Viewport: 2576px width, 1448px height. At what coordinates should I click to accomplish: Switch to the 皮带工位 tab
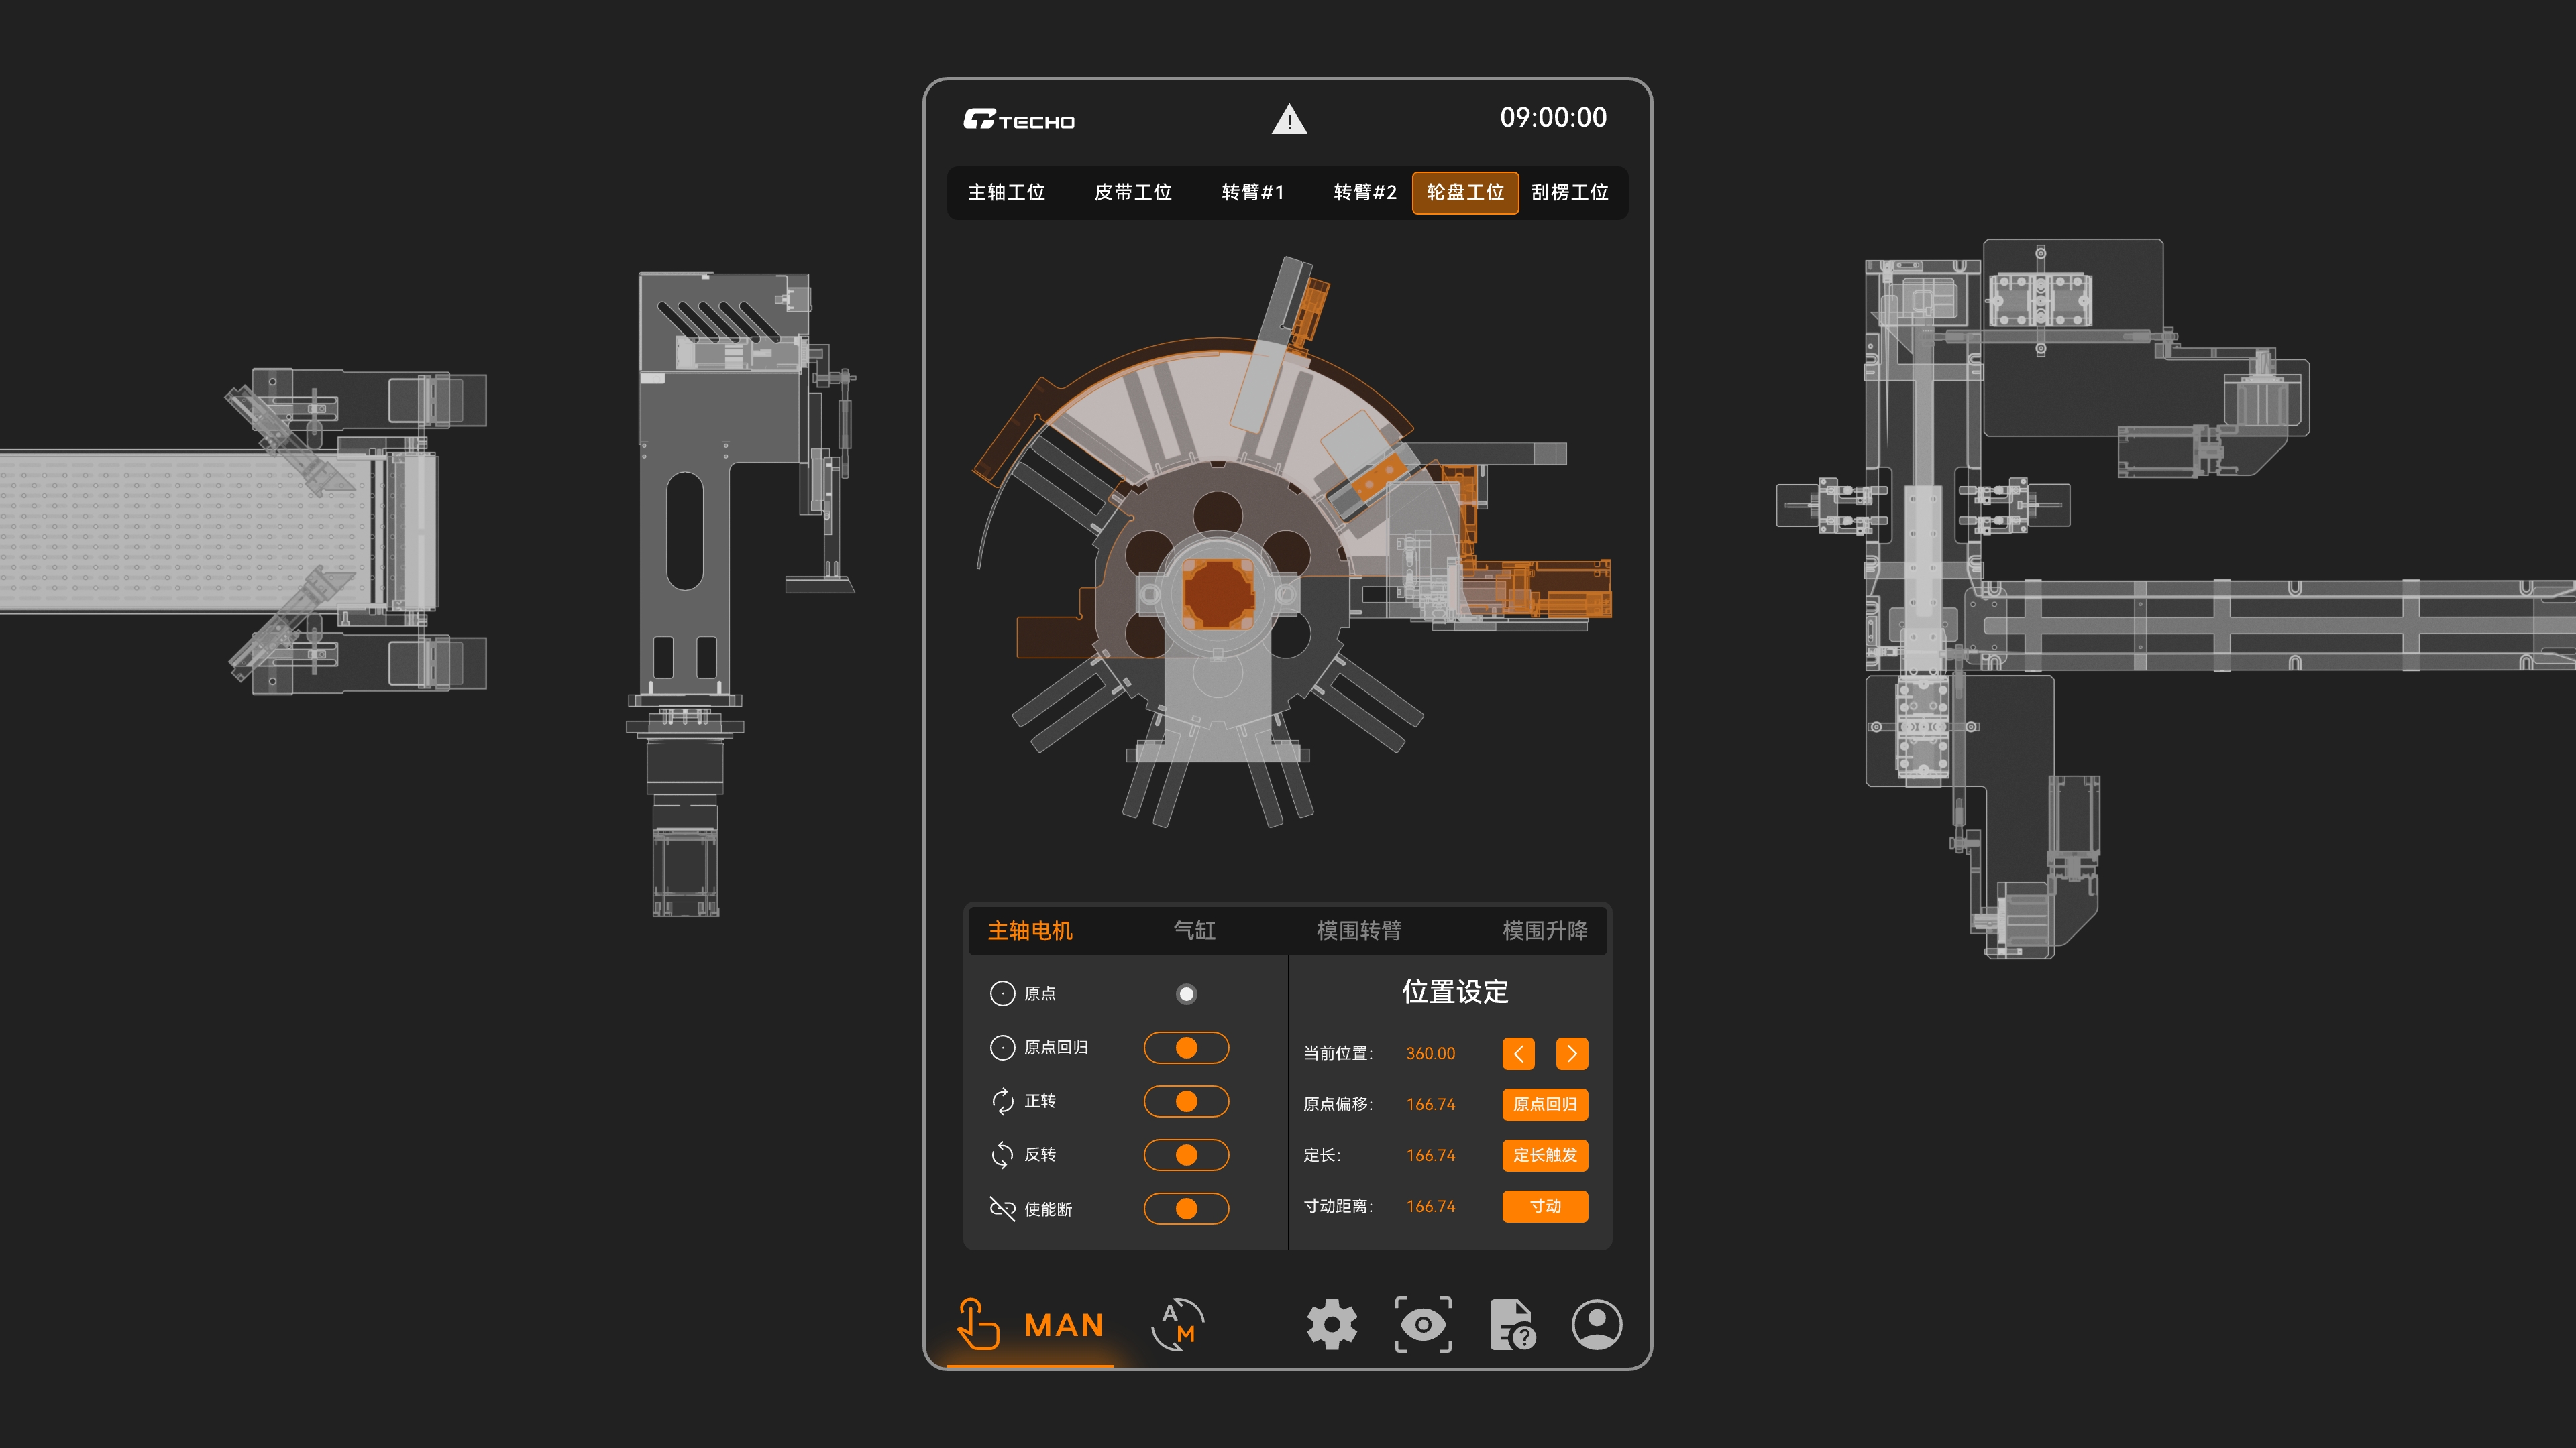coord(1132,192)
